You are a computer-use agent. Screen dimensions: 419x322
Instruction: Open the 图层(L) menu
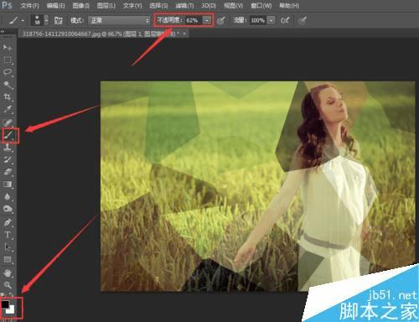point(106,6)
